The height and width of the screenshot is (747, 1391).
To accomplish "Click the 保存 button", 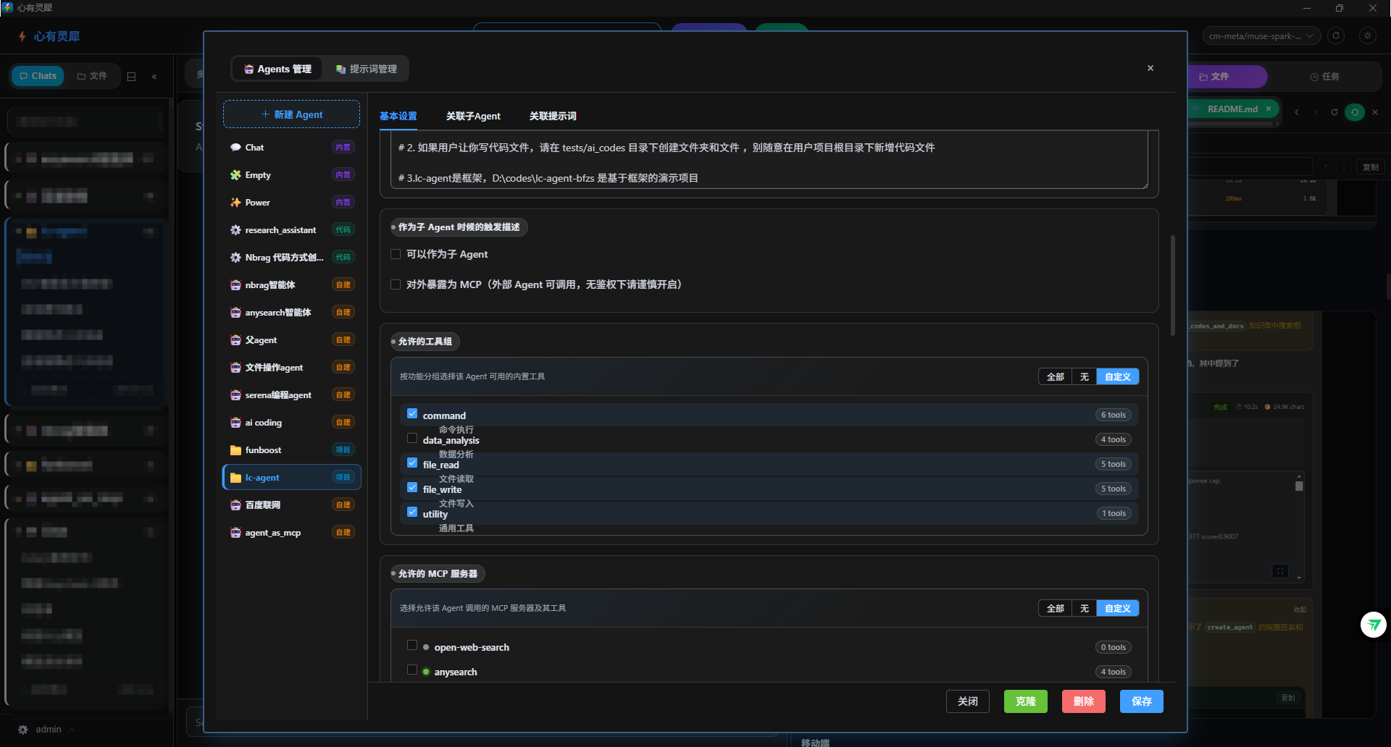I will pos(1141,701).
